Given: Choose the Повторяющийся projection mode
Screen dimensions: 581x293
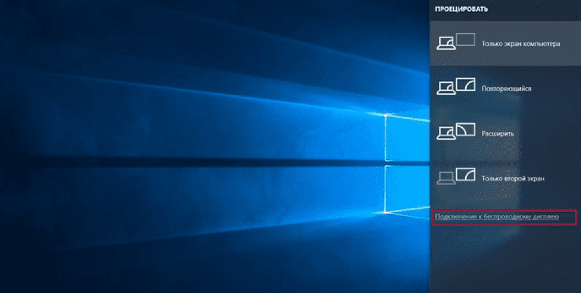Looking at the screenshot, I should click(506, 89).
